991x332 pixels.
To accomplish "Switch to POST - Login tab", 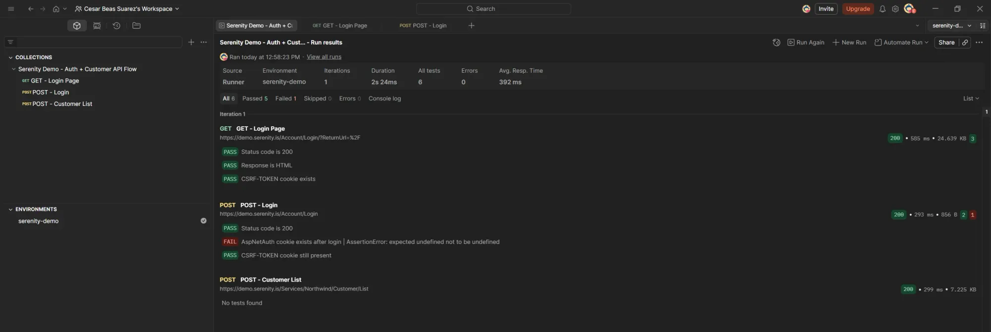I will point(423,26).
